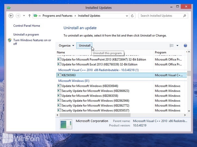Expand the address bar history dropdown
This screenshot has height=147, width=197.
(127, 16)
